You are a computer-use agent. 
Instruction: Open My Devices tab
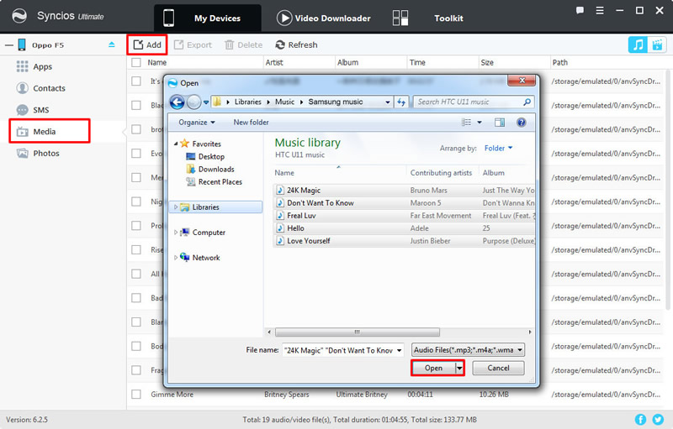click(x=207, y=18)
